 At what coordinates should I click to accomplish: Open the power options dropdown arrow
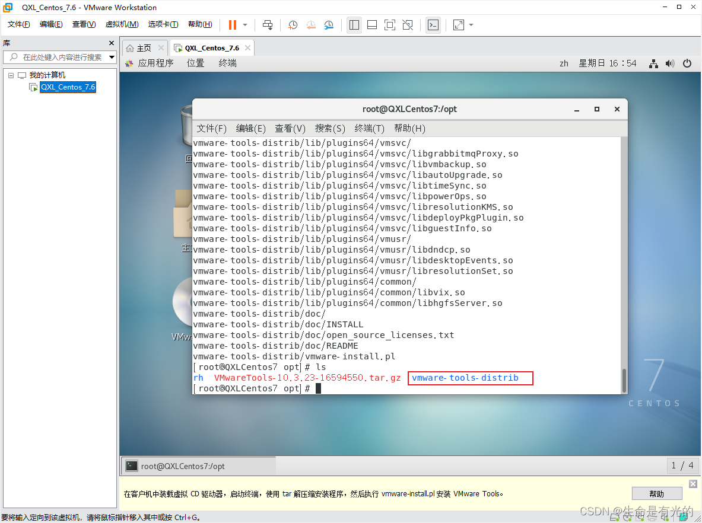click(x=245, y=25)
